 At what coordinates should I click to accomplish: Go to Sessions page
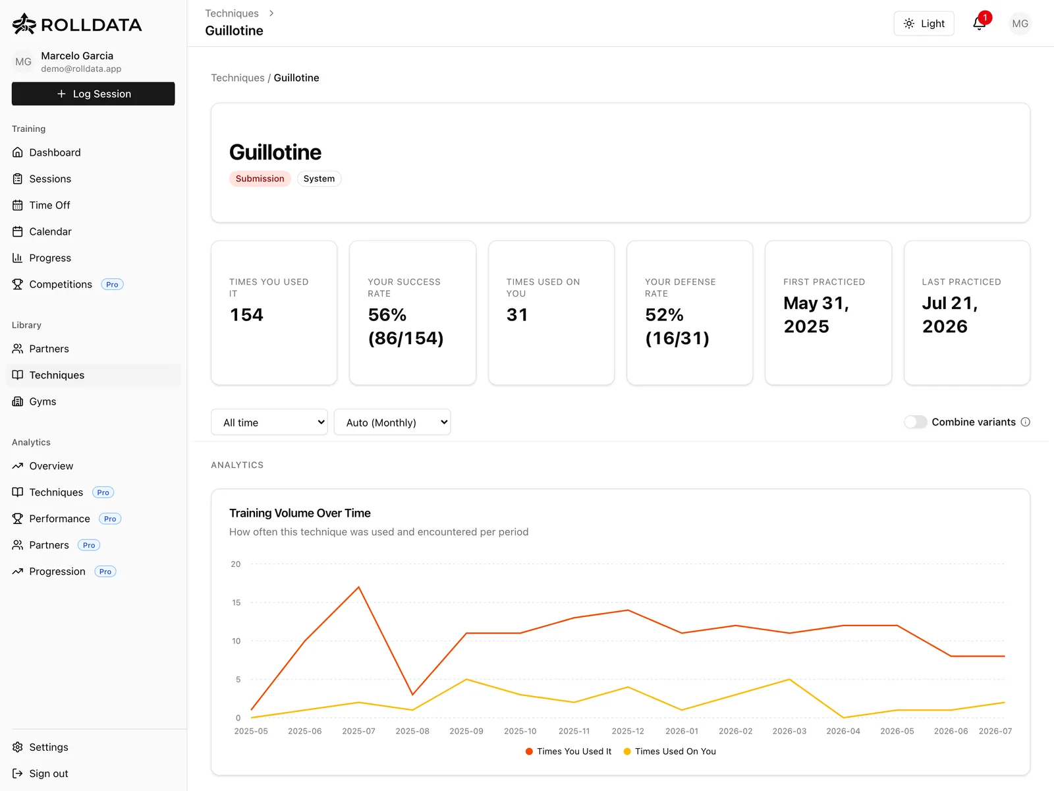click(x=93, y=179)
